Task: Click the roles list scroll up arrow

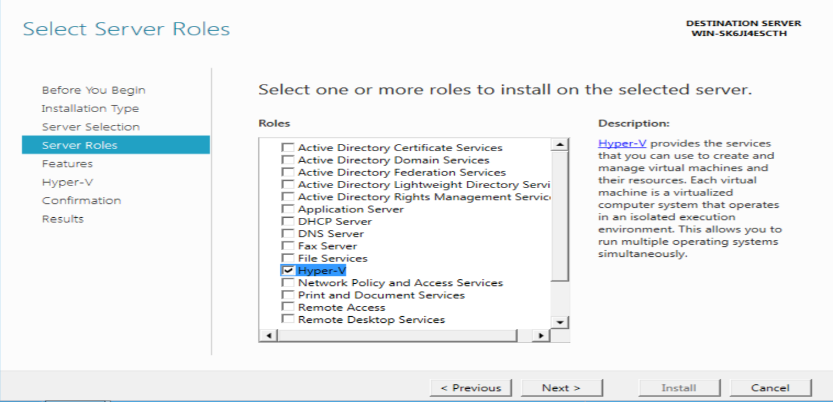Action: (560, 145)
